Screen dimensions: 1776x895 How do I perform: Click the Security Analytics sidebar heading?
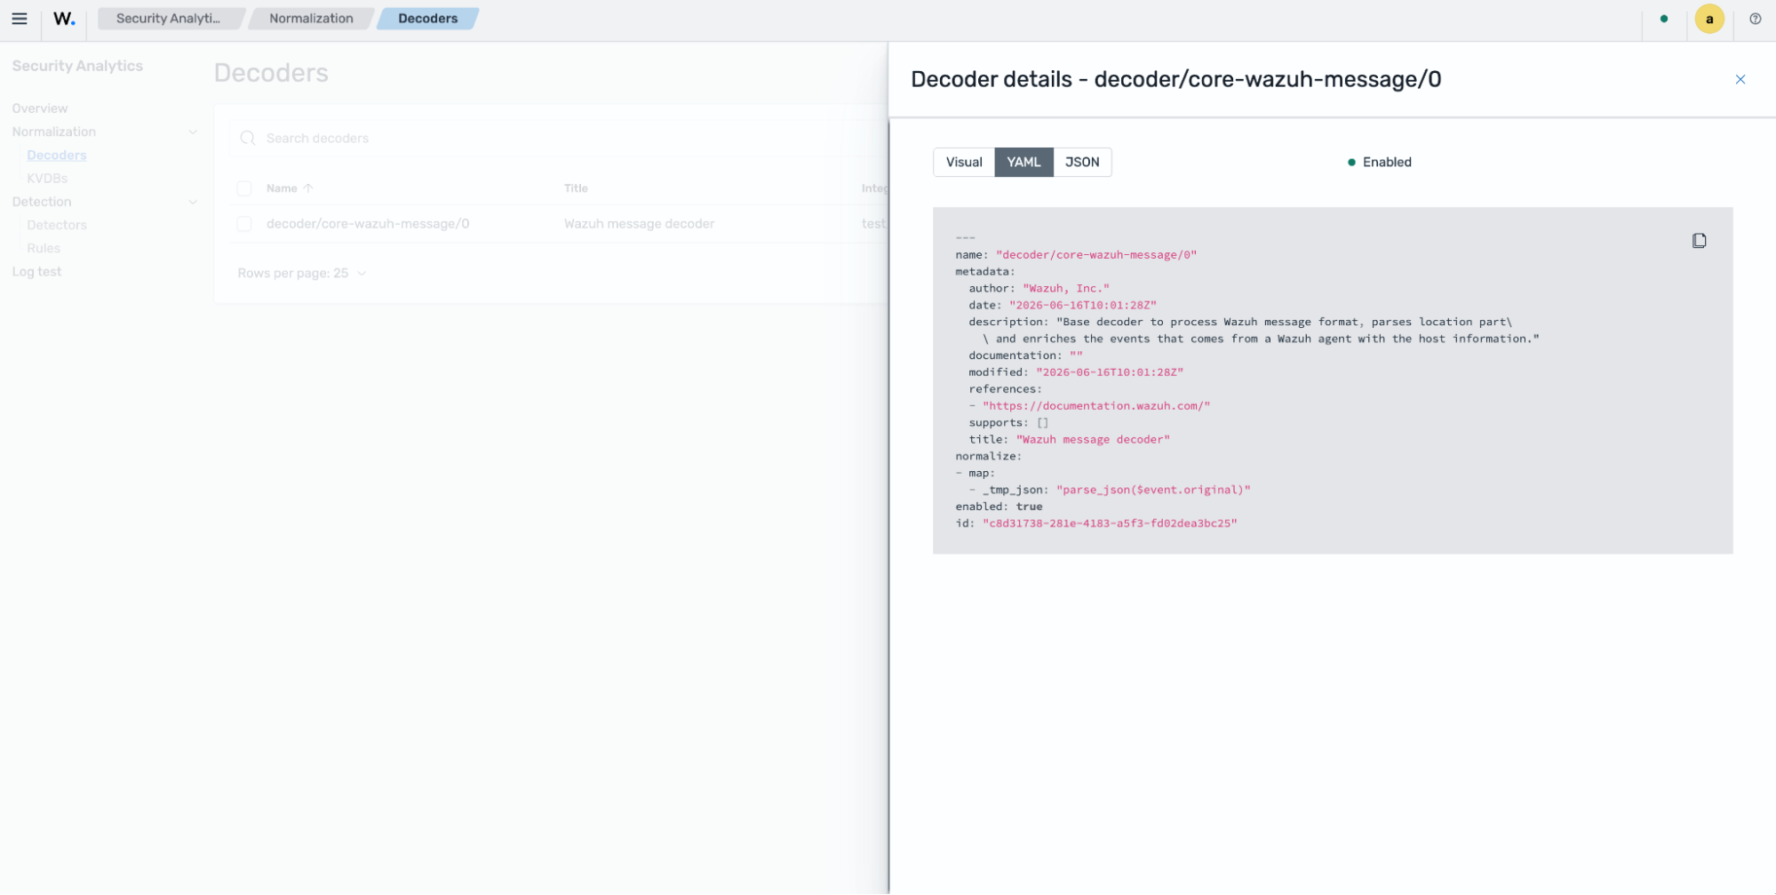tap(77, 66)
